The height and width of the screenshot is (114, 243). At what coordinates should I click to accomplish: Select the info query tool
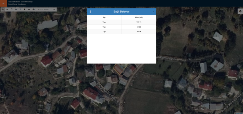coord(20,9)
